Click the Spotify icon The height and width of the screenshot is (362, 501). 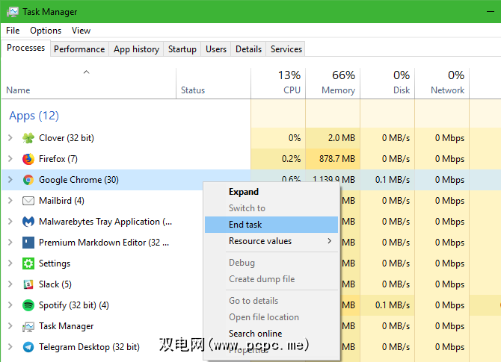tap(28, 305)
